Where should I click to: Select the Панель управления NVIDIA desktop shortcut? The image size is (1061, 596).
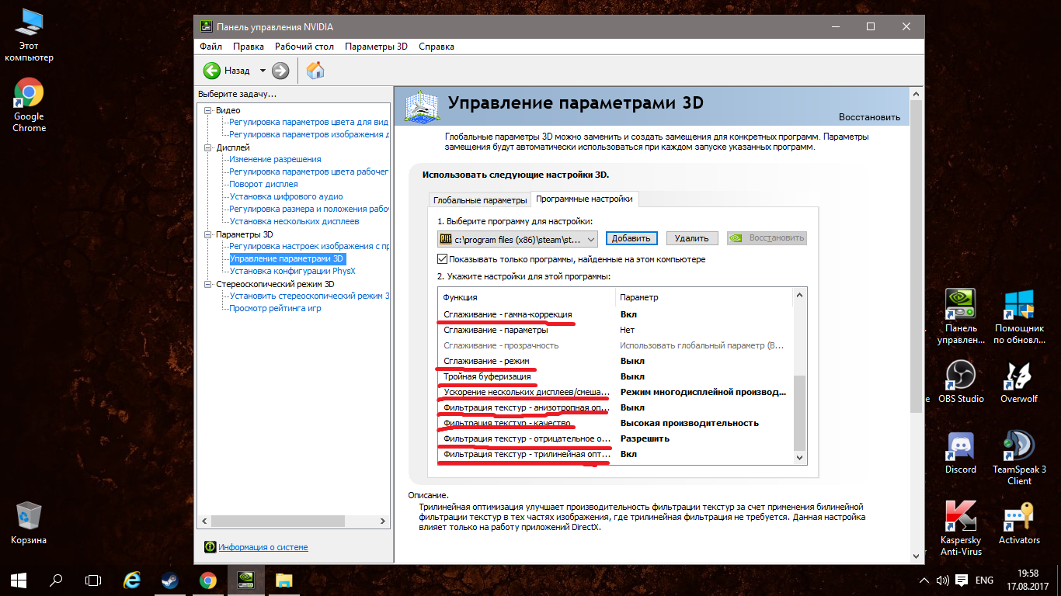(x=961, y=317)
